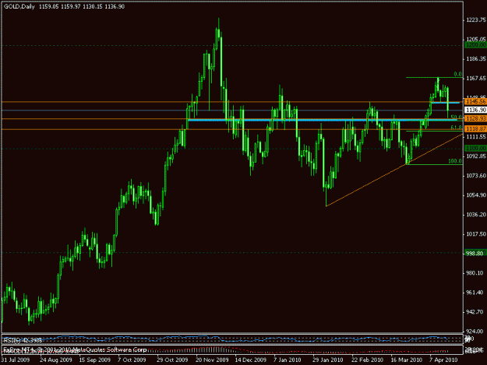
Task: Click the orange 1118.87 price tag
Action: pyautogui.click(x=475, y=128)
